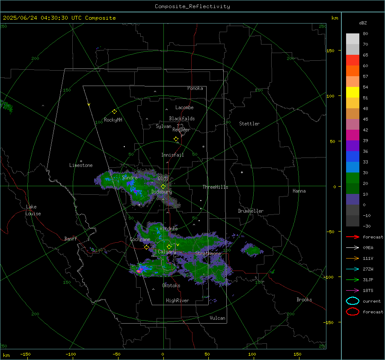This screenshot has height=360, width=385.
Task: Click the Calgary city label
Action: (167, 252)
